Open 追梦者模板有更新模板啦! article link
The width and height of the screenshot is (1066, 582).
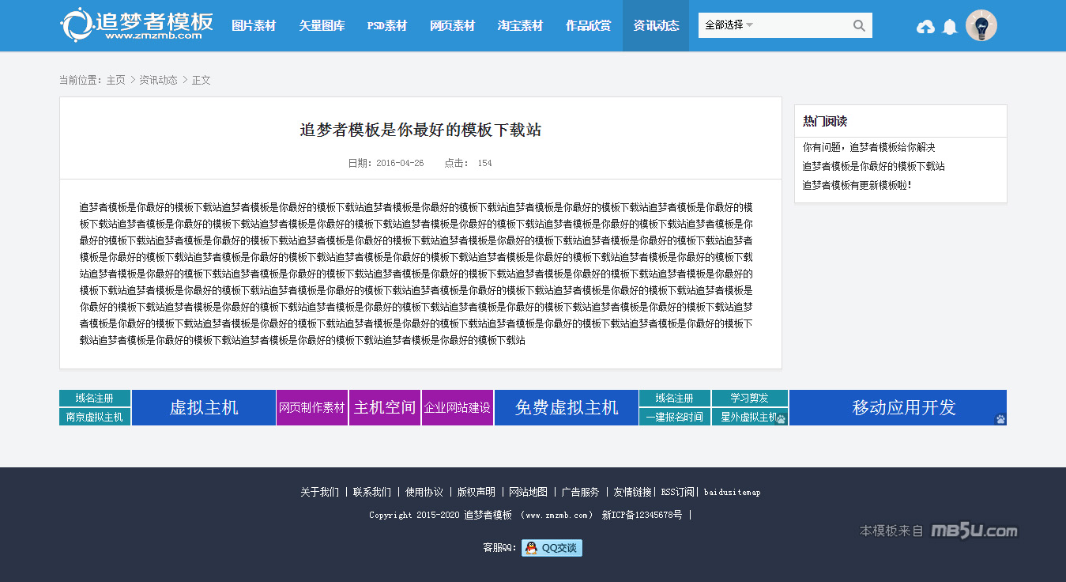tap(857, 185)
